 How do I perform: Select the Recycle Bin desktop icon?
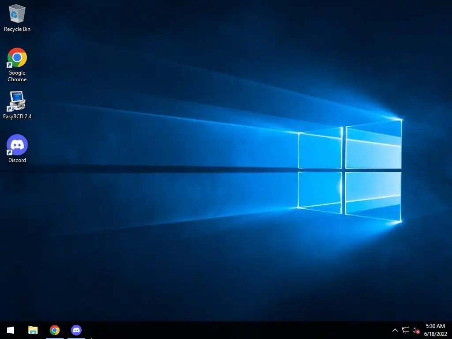pos(17,18)
